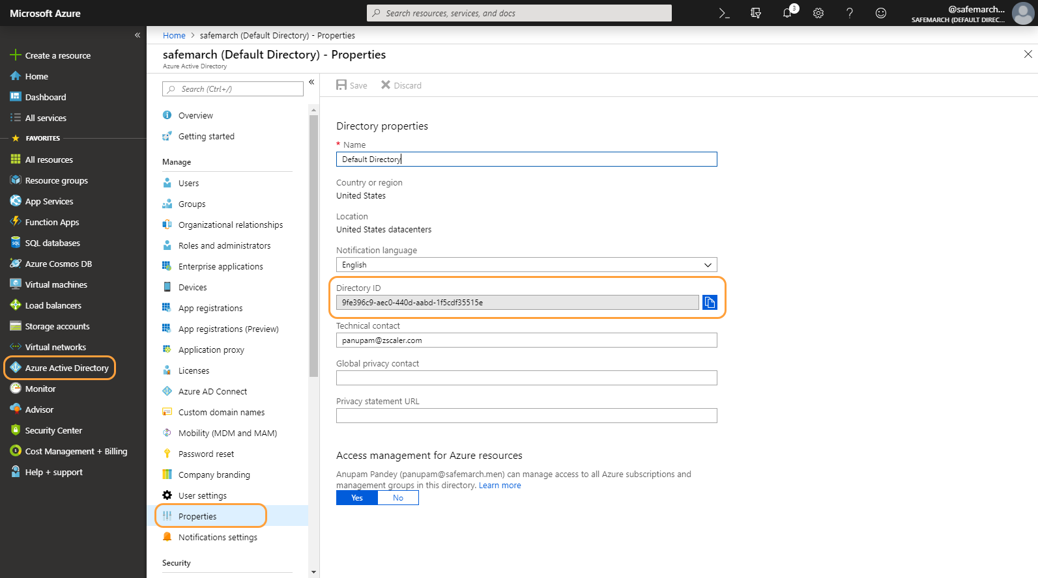The height and width of the screenshot is (578, 1038).
Task: Open Organizational relationships
Action: pyautogui.click(x=231, y=225)
